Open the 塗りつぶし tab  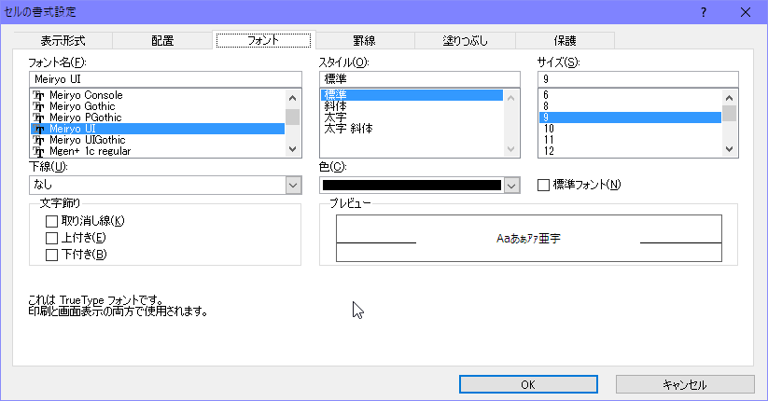pyautogui.click(x=465, y=40)
